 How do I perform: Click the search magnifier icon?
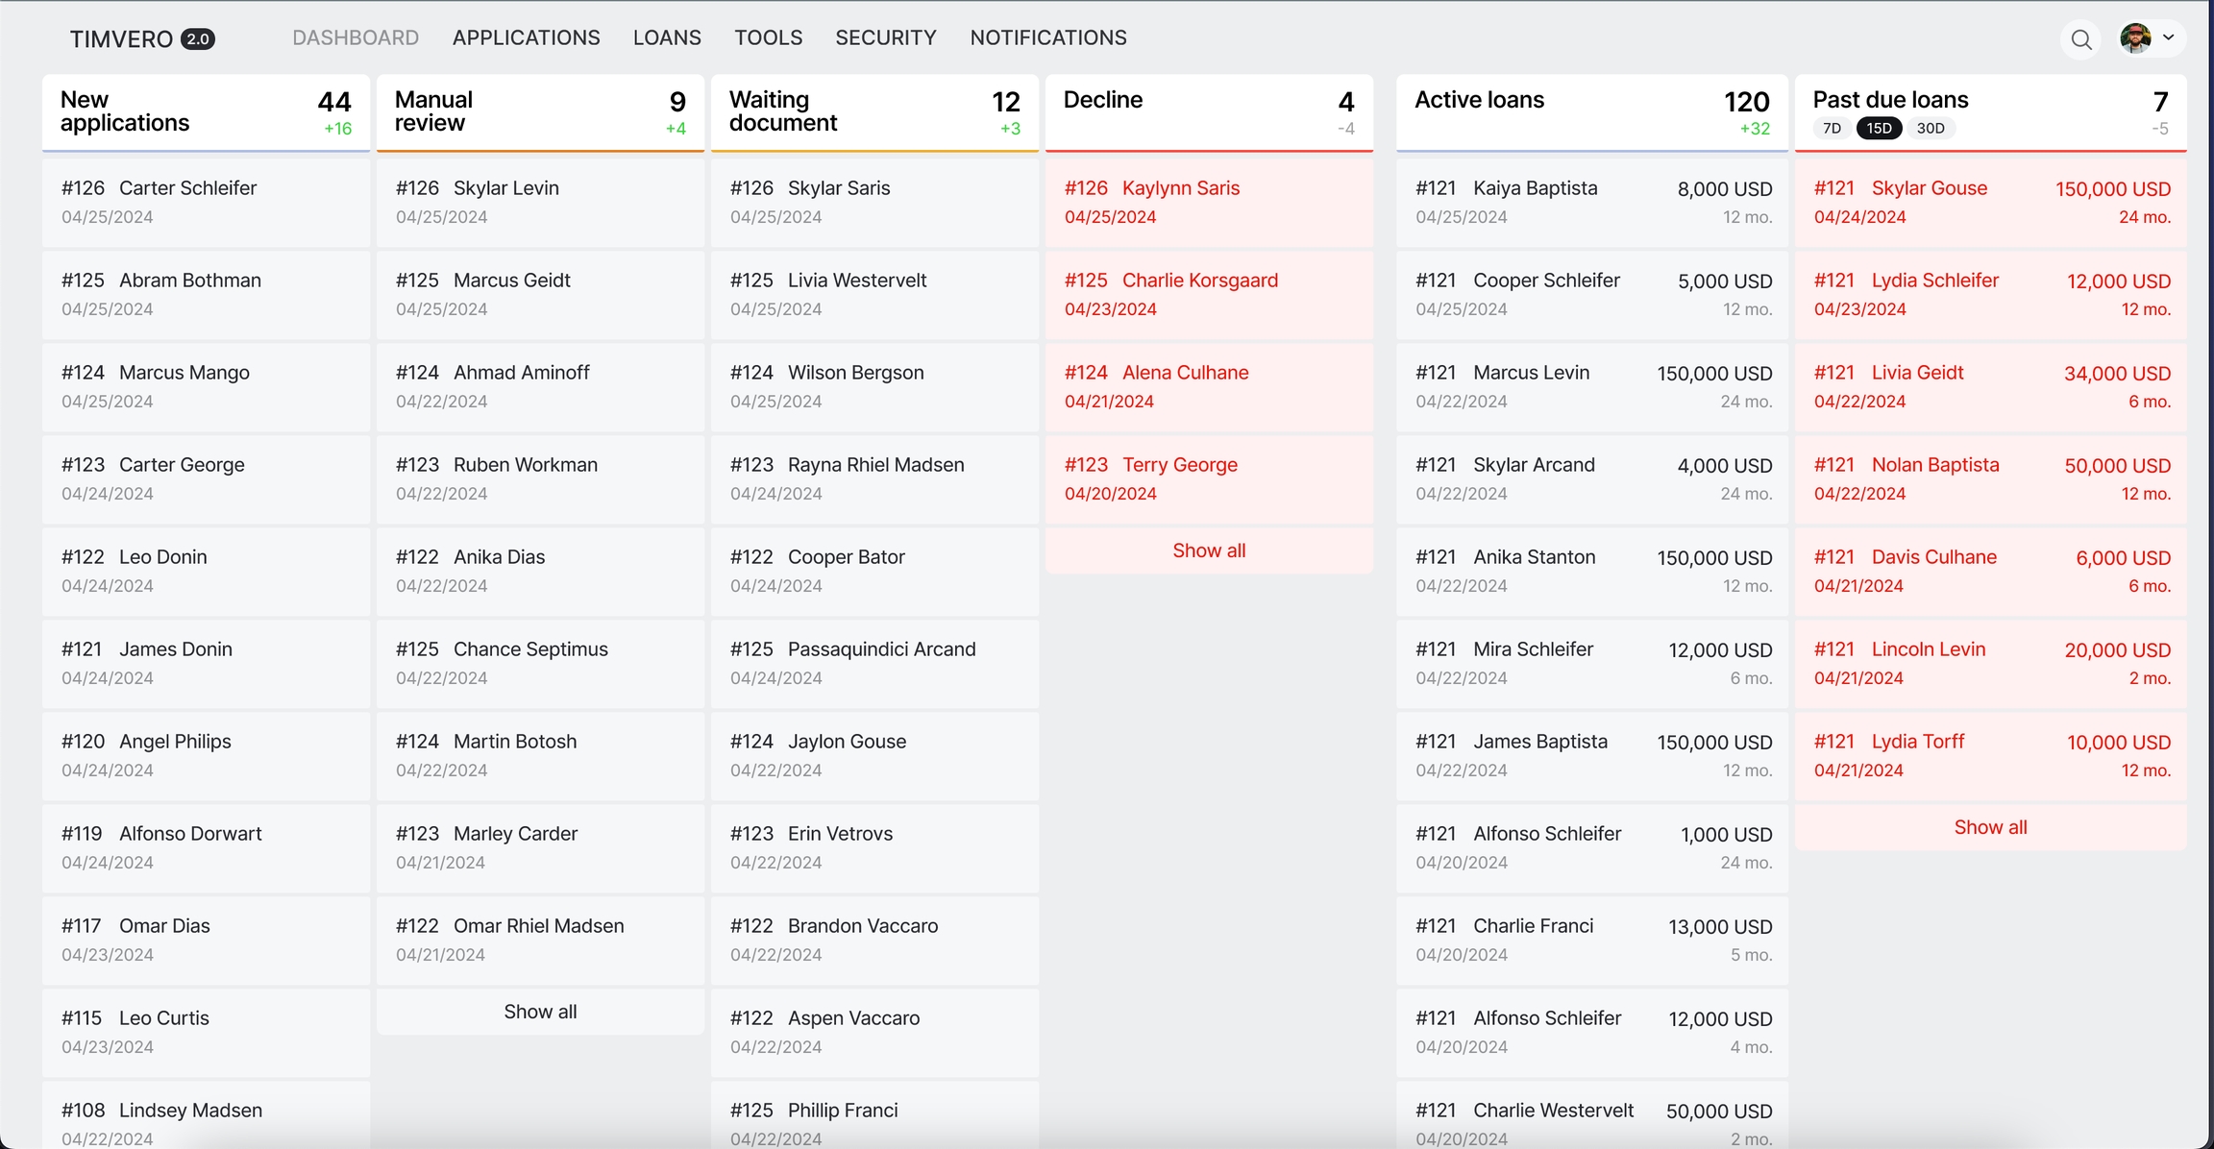(2080, 39)
